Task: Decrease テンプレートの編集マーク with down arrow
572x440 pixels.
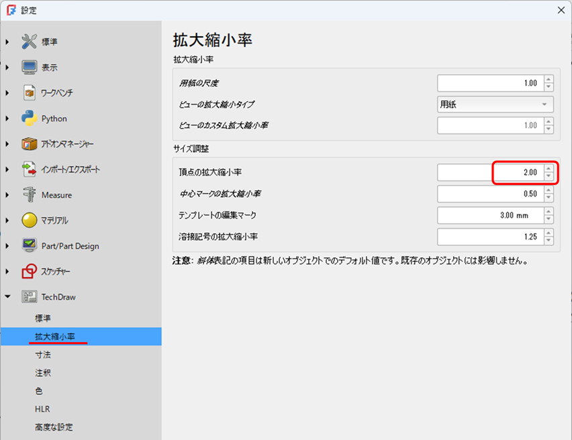Action: pos(549,219)
